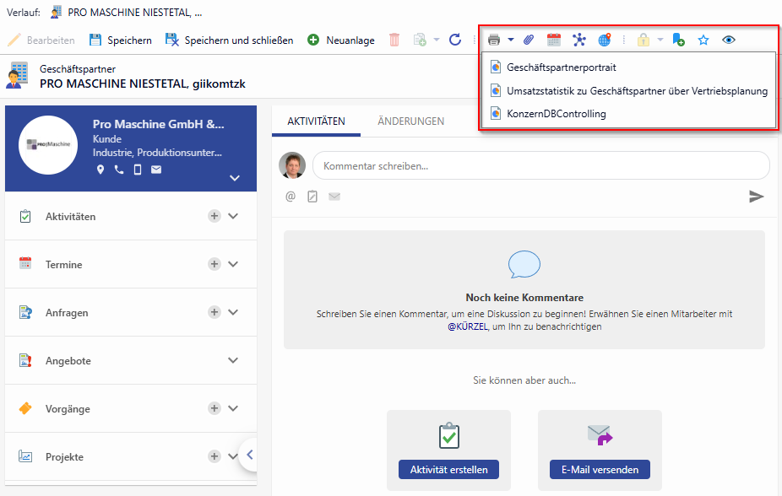This screenshot has width=782, height=496.
Task: Click the @ mention icon below comment box
Action: coord(291,197)
